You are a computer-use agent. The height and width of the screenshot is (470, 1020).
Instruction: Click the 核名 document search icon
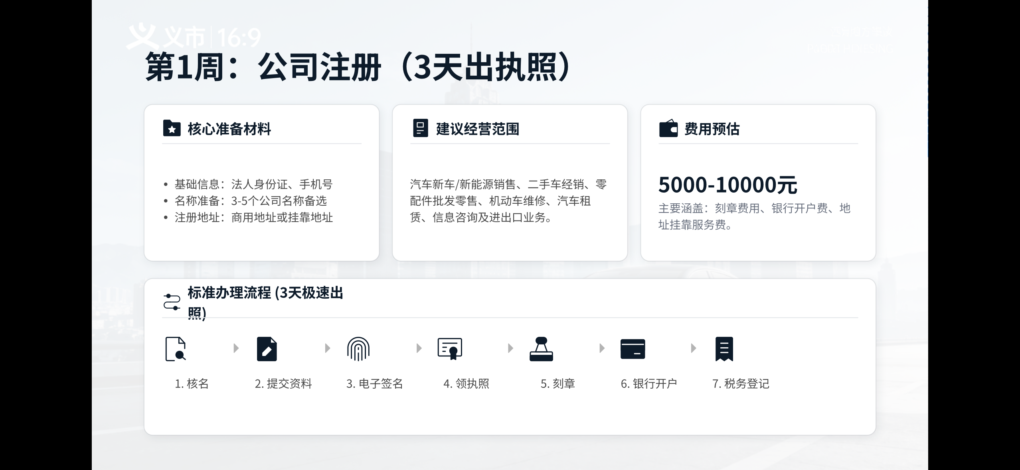pos(177,348)
